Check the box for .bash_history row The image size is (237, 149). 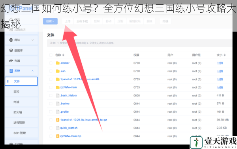[x=51, y=96]
